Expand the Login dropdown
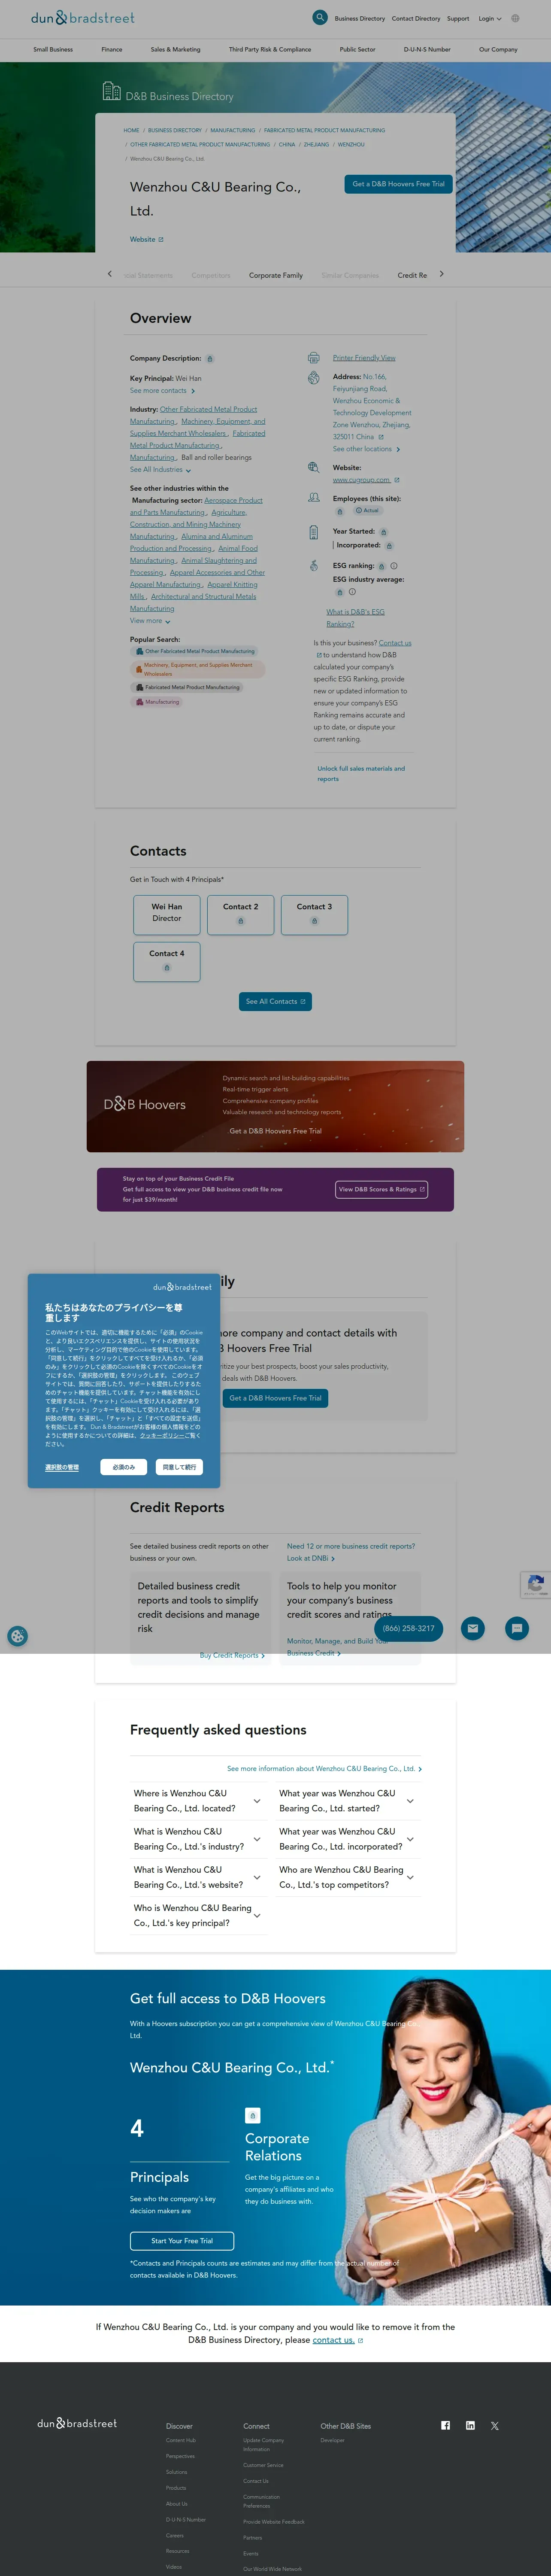 [490, 18]
